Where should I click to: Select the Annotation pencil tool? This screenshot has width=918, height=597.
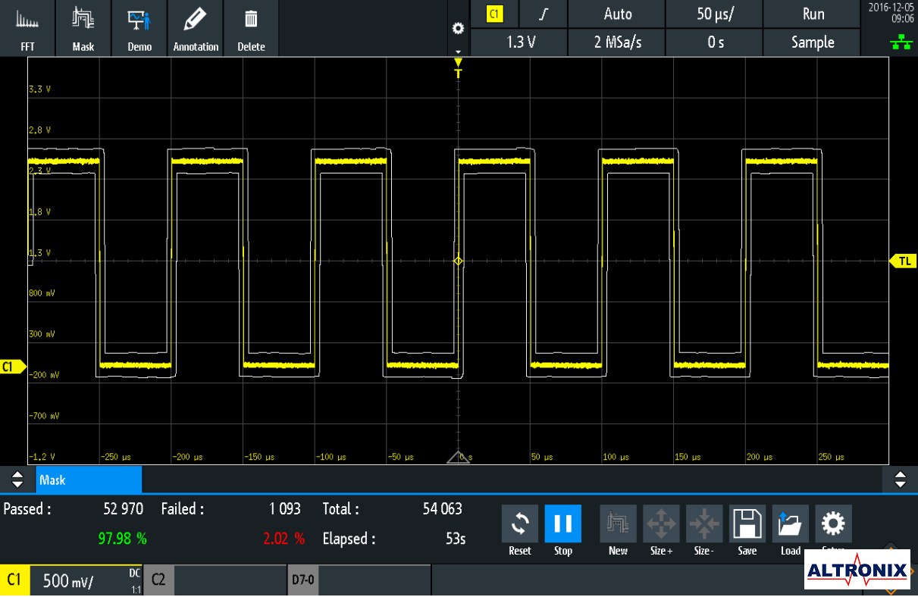(x=196, y=28)
